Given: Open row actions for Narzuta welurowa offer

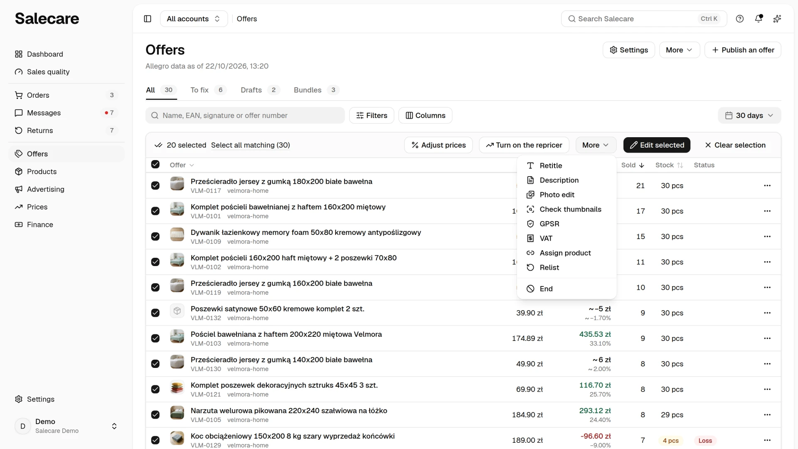Looking at the screenshot, I should (x=767, y=414).
